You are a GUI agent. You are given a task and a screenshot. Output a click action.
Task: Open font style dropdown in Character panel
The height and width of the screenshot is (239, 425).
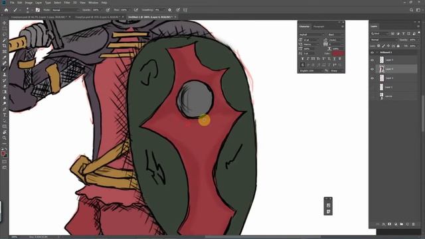click(x=336, y=35)
